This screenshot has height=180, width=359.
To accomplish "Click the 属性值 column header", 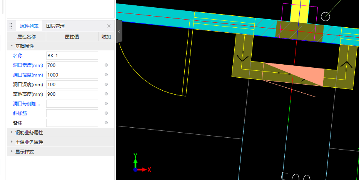I will pyautogui.click(x=72, y=37).
